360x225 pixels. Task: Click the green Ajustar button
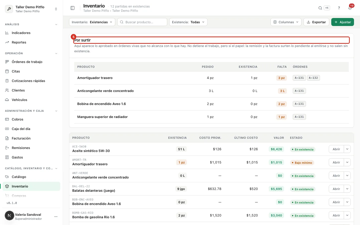click(342, 22)
